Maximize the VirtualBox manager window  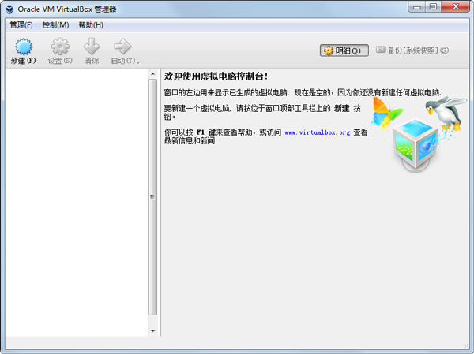433,6
